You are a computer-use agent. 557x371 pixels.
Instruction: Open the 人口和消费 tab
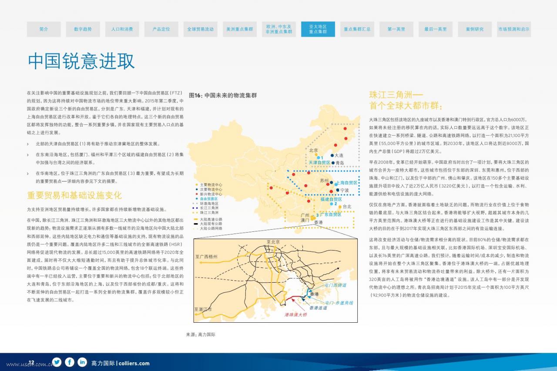(122, 29)
